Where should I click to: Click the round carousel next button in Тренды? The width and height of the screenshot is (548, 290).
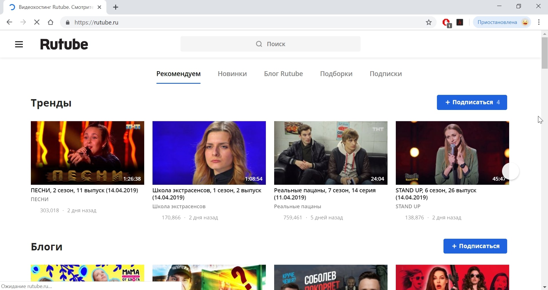(x=511, y=171)
